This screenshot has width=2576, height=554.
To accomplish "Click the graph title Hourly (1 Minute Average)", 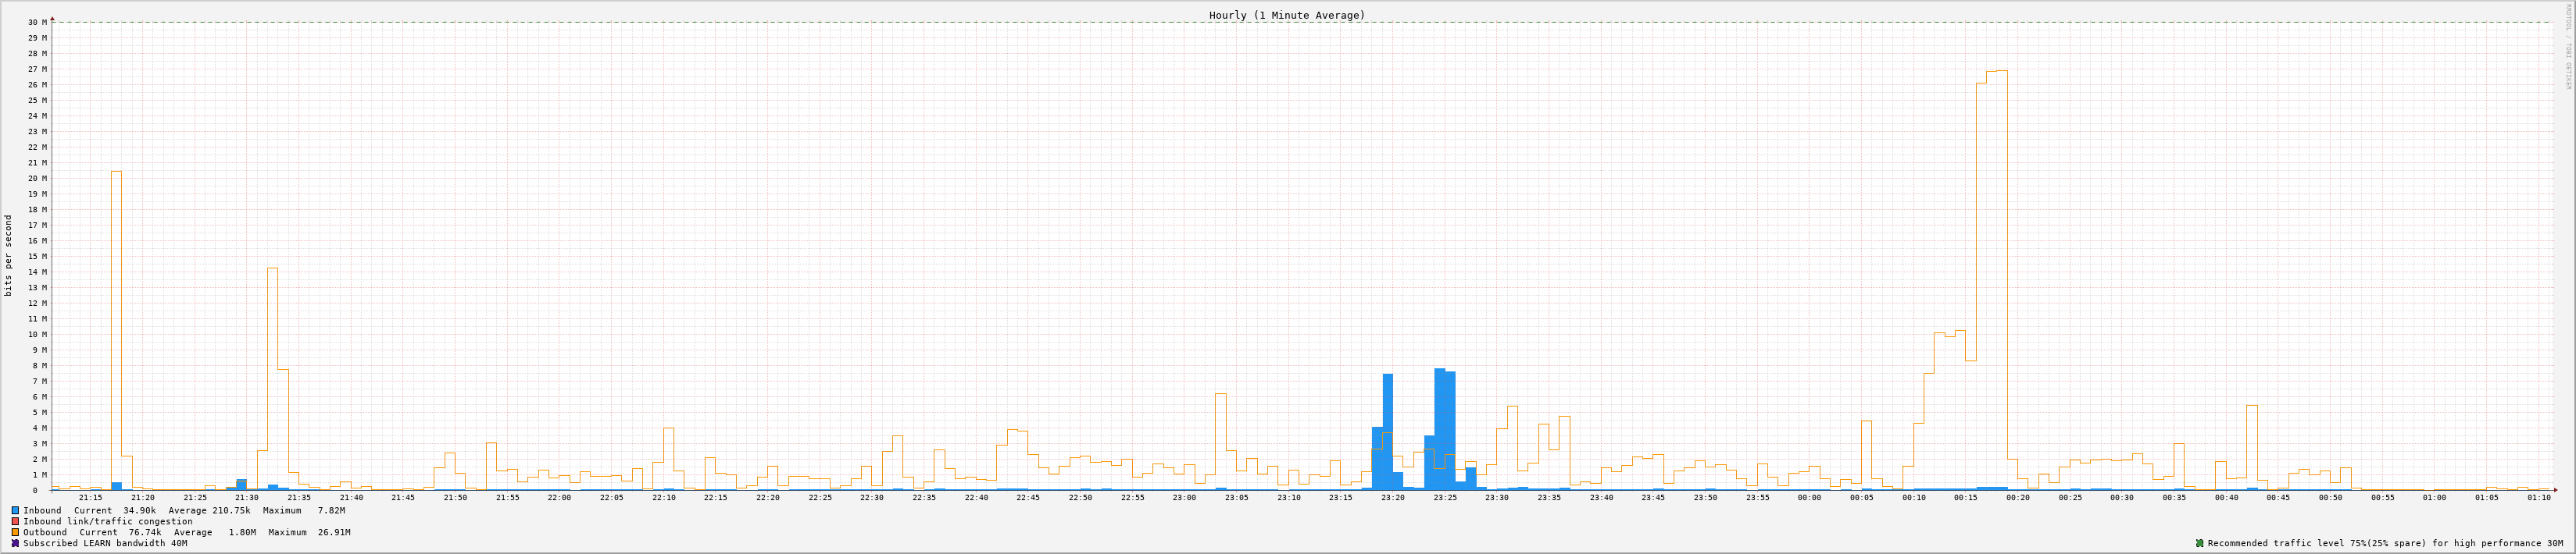I will [x=1286, y=15].
